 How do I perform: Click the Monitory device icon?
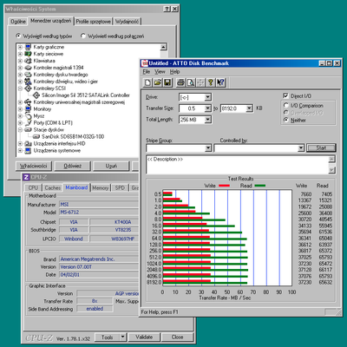click(x=28, y=109)
